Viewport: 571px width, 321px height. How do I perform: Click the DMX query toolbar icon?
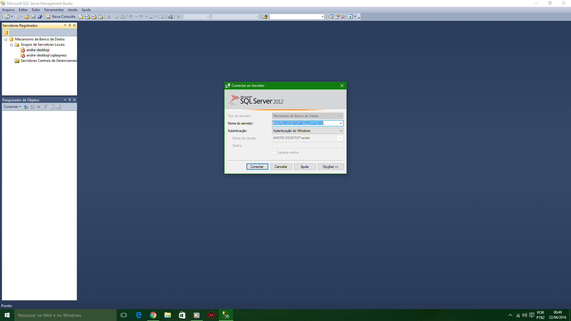pyautogui.click(x=94, y=17)
